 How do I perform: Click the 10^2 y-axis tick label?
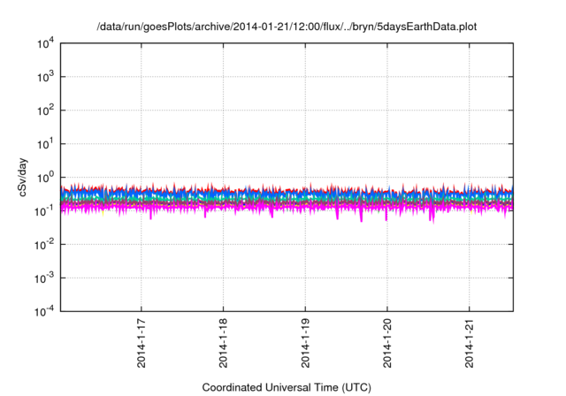pyautogui.click(x=45, y=110)
